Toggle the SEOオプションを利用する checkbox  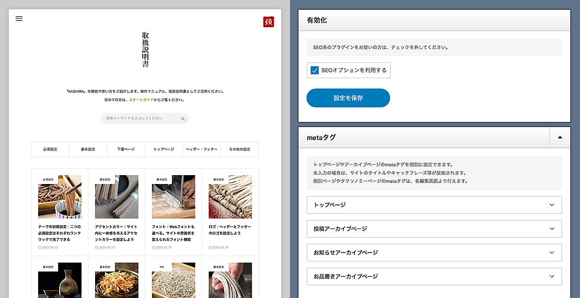tap(315, 70)
